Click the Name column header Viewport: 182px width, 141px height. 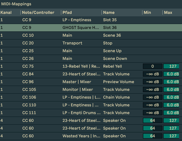[x=109, y=12]
